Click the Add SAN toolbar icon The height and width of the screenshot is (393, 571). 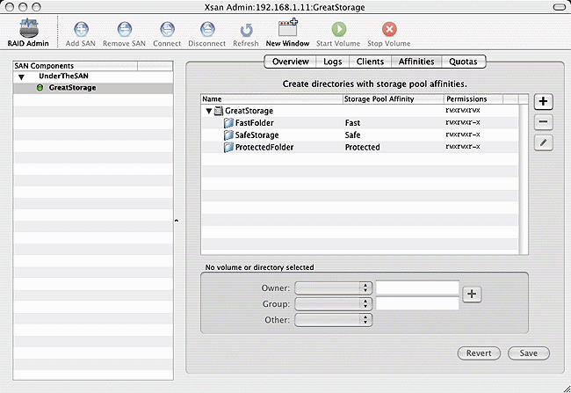81,29
